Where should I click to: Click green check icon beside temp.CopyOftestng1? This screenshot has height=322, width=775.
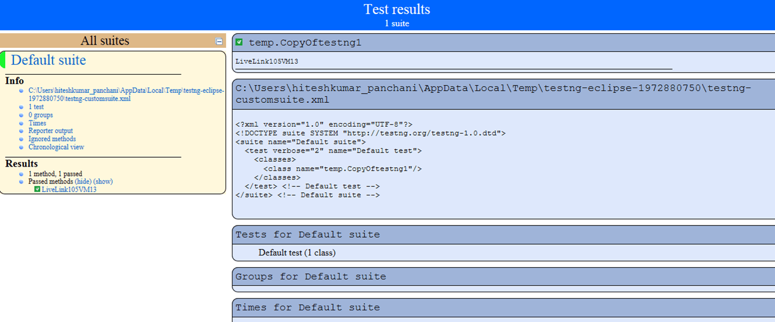point(239,42)
